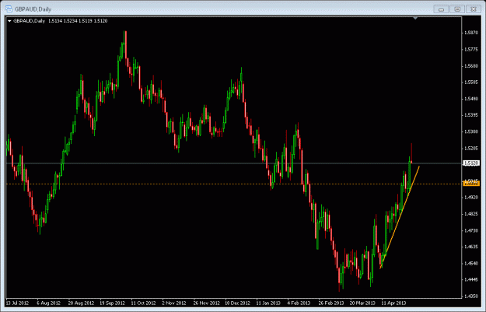Image resolution: width=486 pixels, height=312 pixels.
Task: Click the 1.4730 price axis label
Action: (x=471, y=230)
